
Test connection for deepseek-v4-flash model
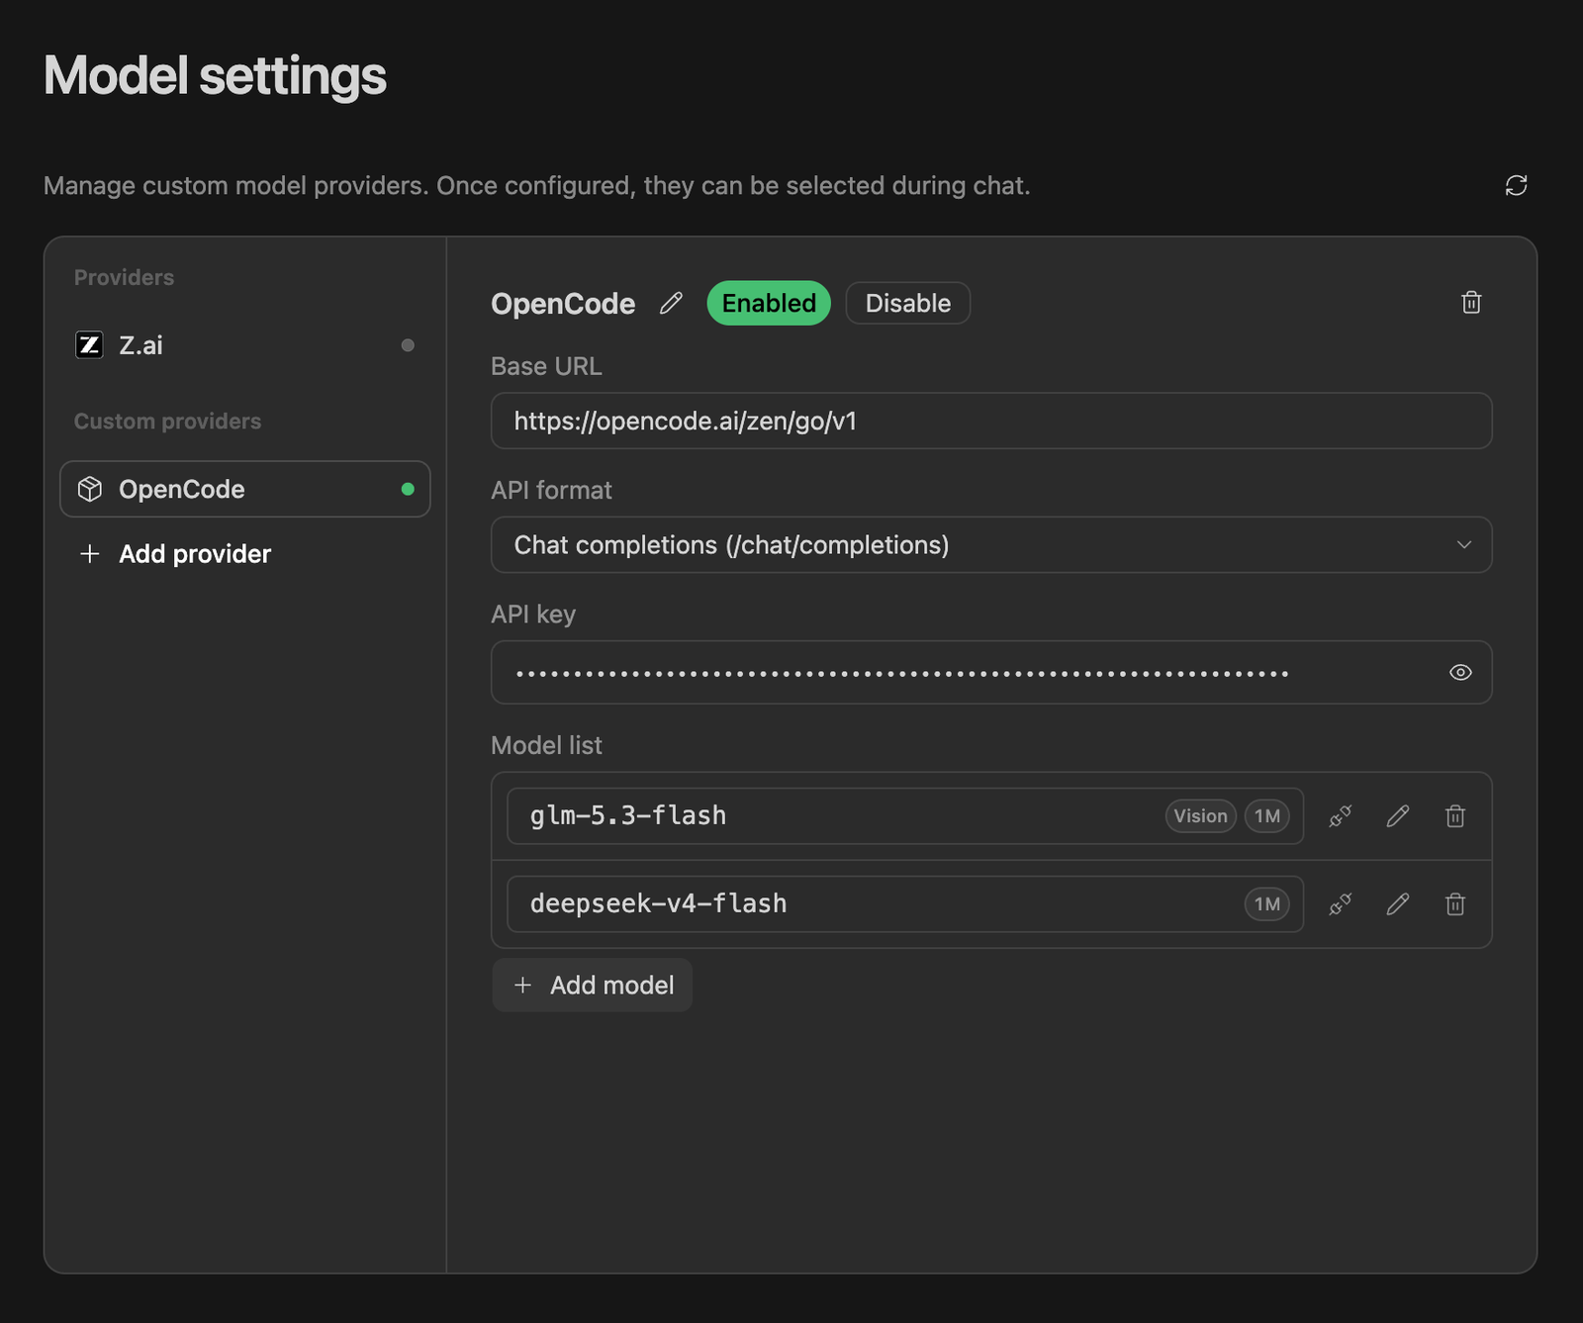coord(1341,904)
